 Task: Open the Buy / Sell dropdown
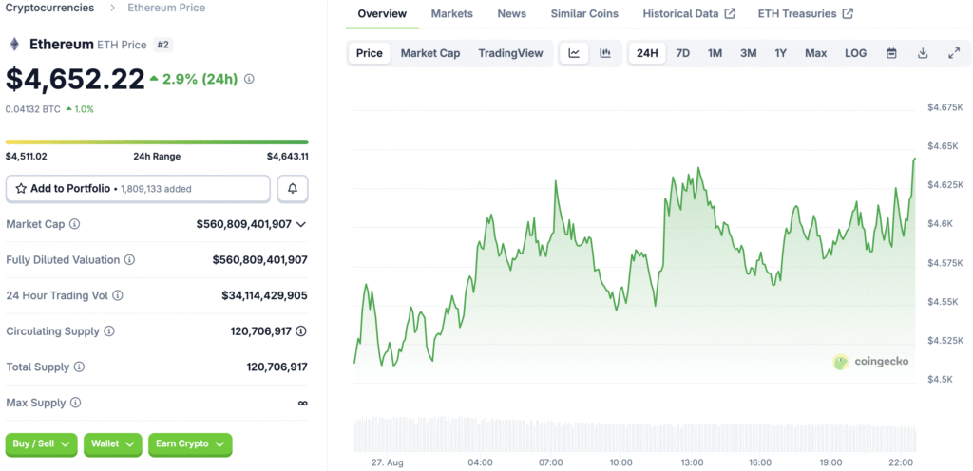coord(42,443)
